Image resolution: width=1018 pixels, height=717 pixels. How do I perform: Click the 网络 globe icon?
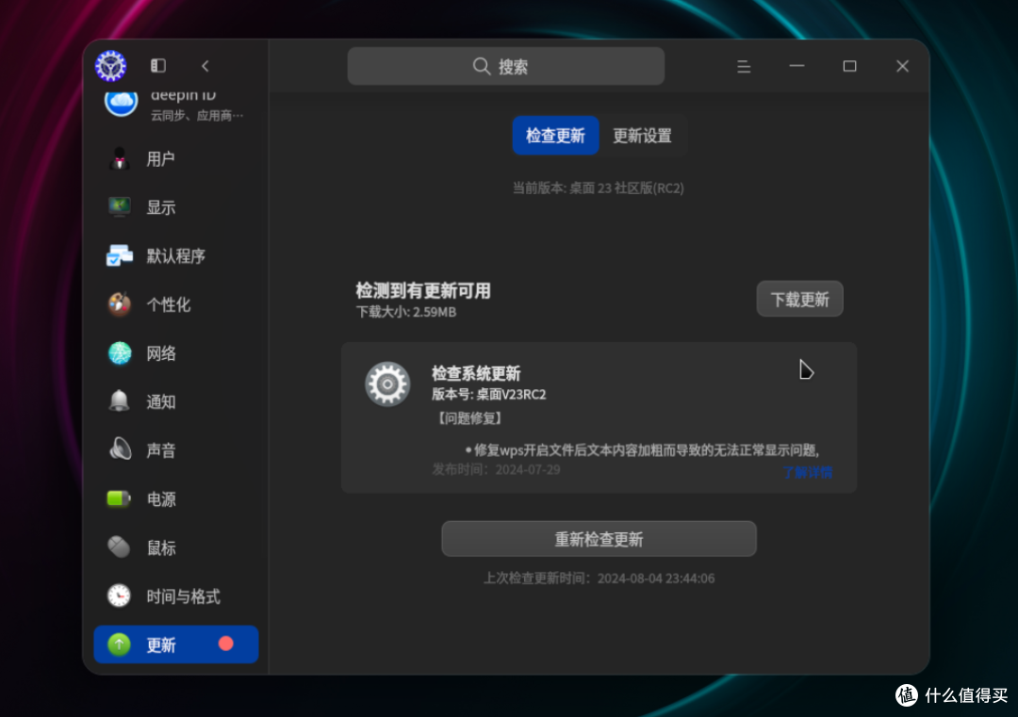[120, 353]
